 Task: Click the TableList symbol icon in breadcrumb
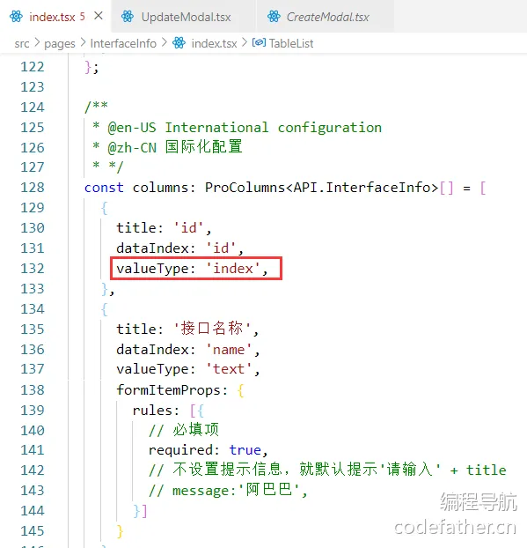click(259, 42)
